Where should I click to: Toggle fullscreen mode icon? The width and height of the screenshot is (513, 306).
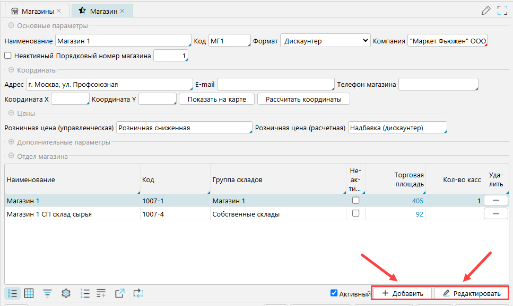(502, 10)
